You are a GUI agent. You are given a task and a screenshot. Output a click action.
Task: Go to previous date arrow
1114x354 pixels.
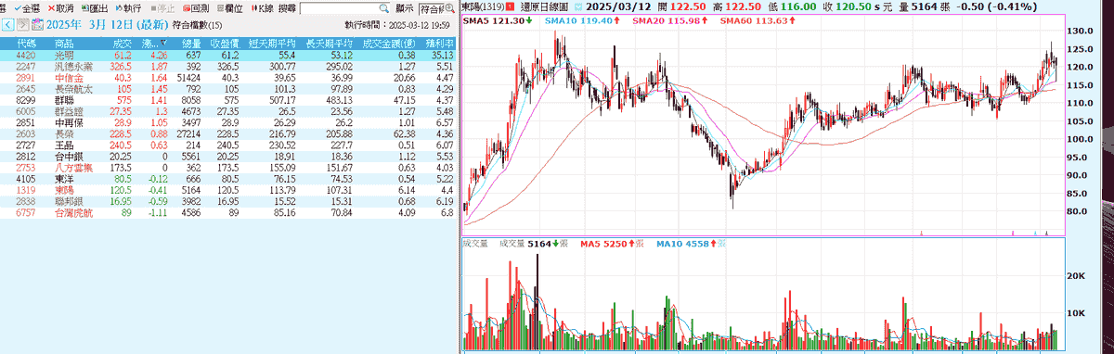coord(8,24)
